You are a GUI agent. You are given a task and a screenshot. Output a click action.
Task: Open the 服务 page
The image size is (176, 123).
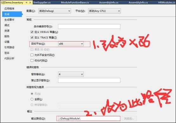click(x=7, y=36)
